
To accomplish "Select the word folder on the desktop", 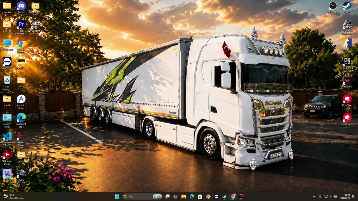I will 21,82.
